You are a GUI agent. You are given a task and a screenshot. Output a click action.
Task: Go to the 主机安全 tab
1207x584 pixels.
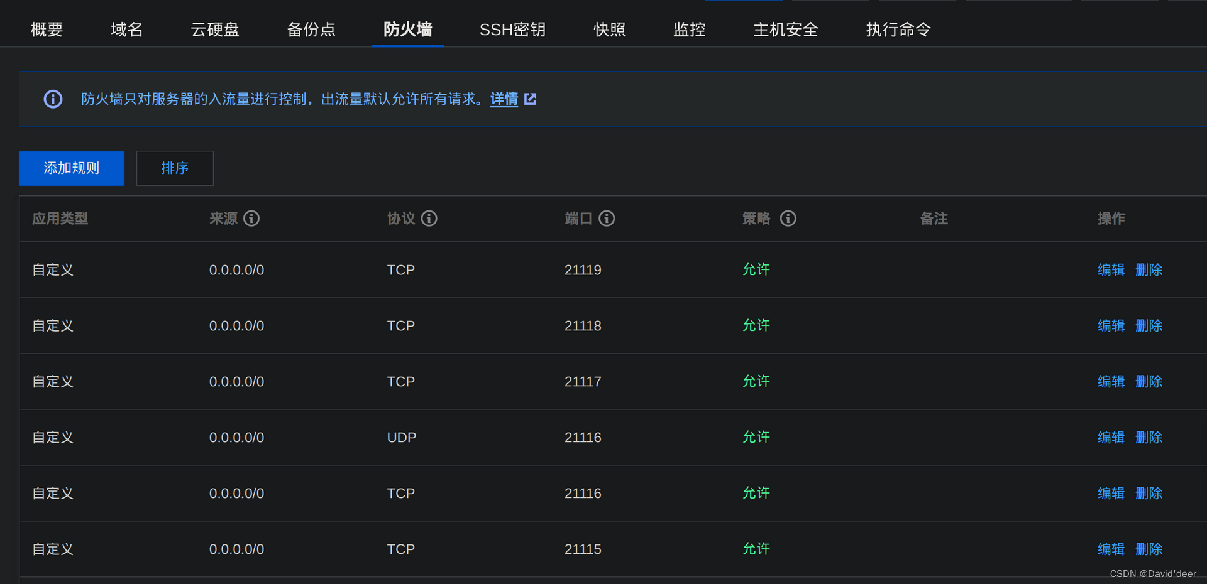point(786,30)
